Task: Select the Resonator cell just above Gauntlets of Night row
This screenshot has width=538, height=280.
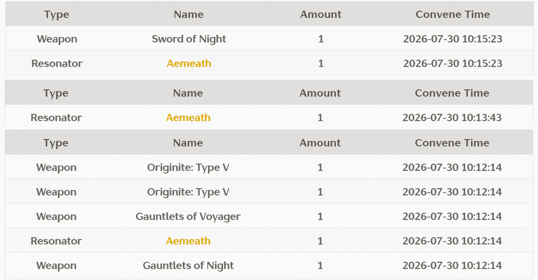Action: 56,241
